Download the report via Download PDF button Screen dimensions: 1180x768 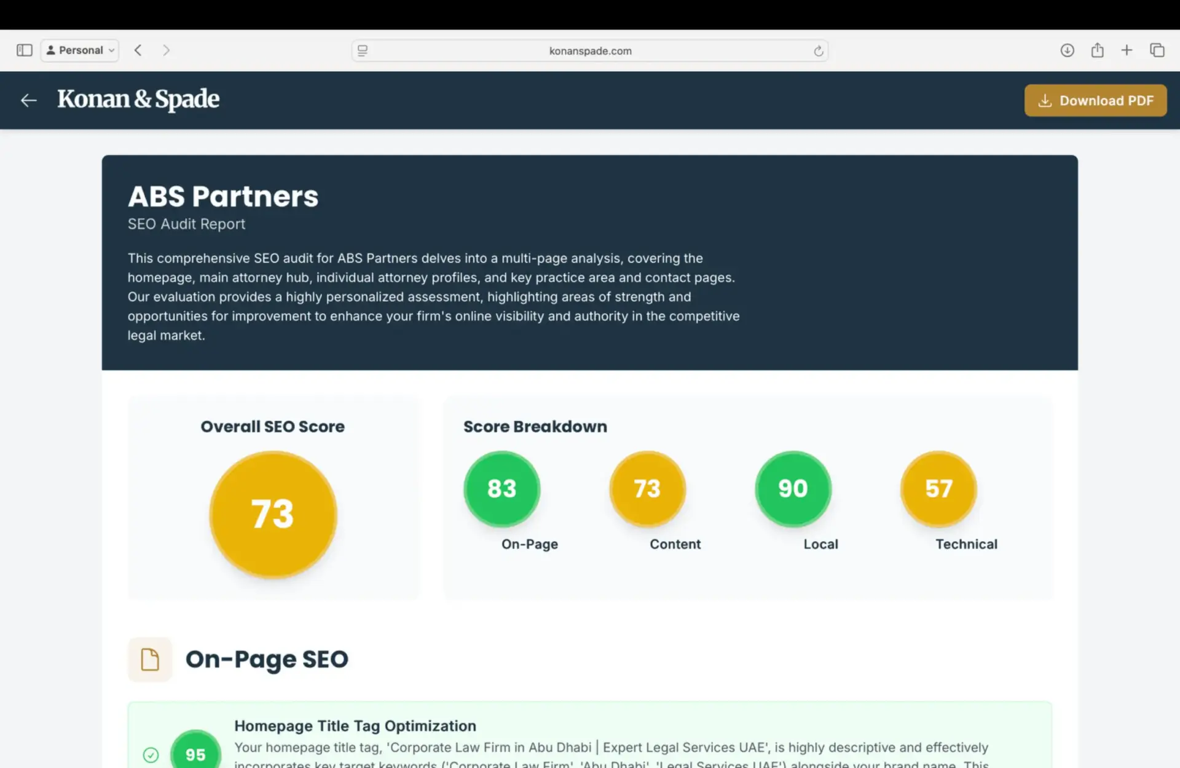pos(1095,100)
